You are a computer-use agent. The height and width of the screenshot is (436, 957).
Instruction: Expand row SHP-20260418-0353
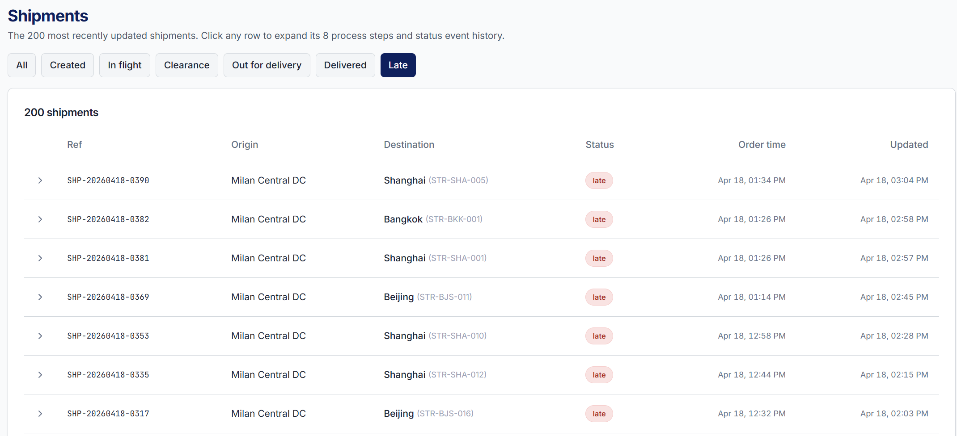tap(40, 336)
